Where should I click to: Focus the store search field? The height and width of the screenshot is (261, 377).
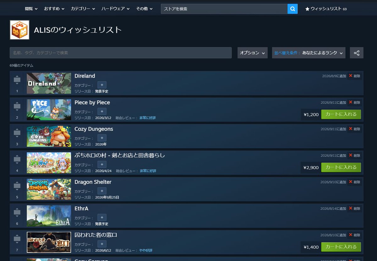[224, 9]
